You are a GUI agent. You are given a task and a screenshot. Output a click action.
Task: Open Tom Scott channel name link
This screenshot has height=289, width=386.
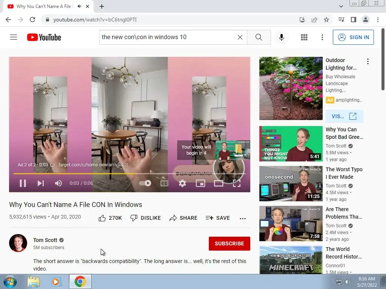pyautogui.click(x=45, y=240)
